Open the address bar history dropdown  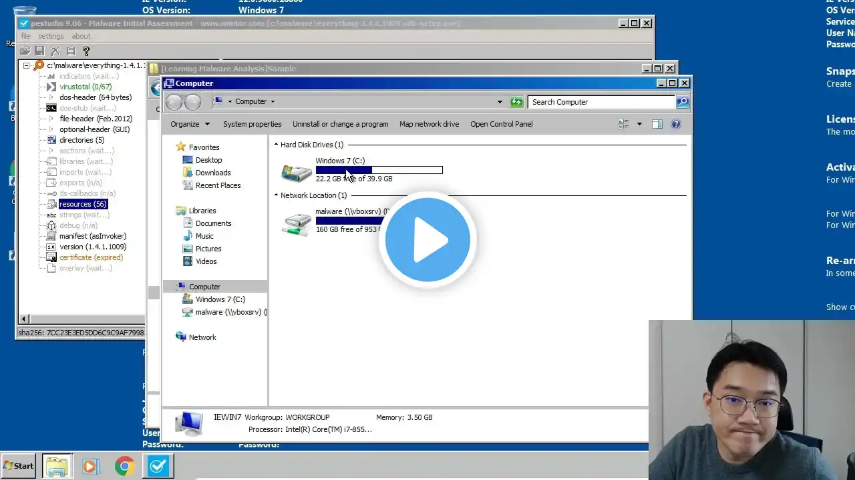click(x=500, y=102)
